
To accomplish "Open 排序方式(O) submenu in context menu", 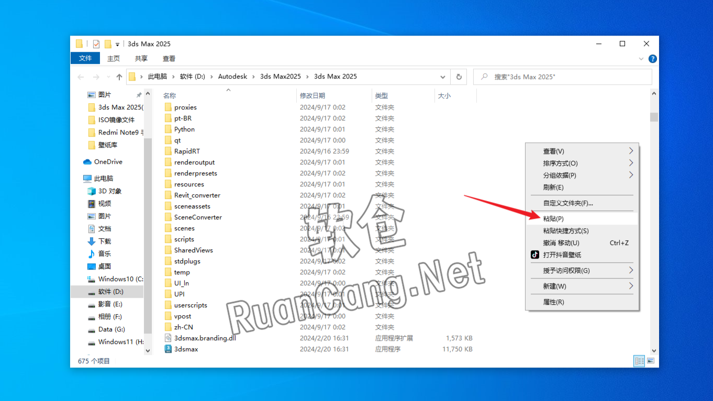I will (582, 163).
